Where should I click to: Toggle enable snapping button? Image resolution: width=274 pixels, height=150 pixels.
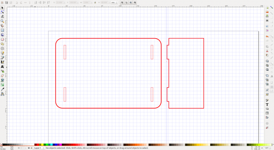(272, 8)
